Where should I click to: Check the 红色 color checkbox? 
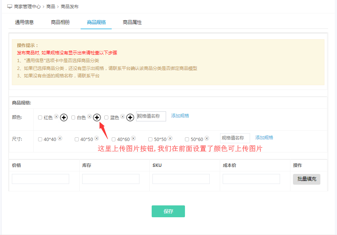click(x=40, y=118)
